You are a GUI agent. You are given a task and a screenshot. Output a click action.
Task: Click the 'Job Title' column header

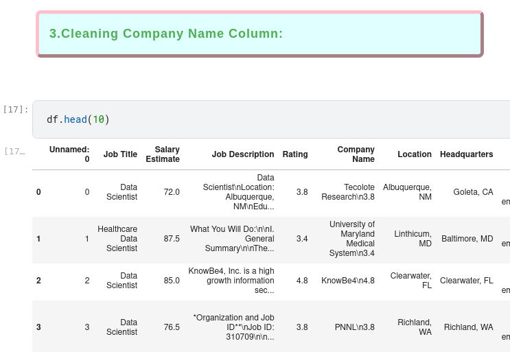pos(120,154)
